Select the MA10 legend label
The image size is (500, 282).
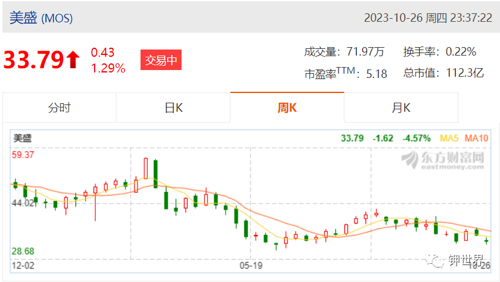click(x=476, y=138)
